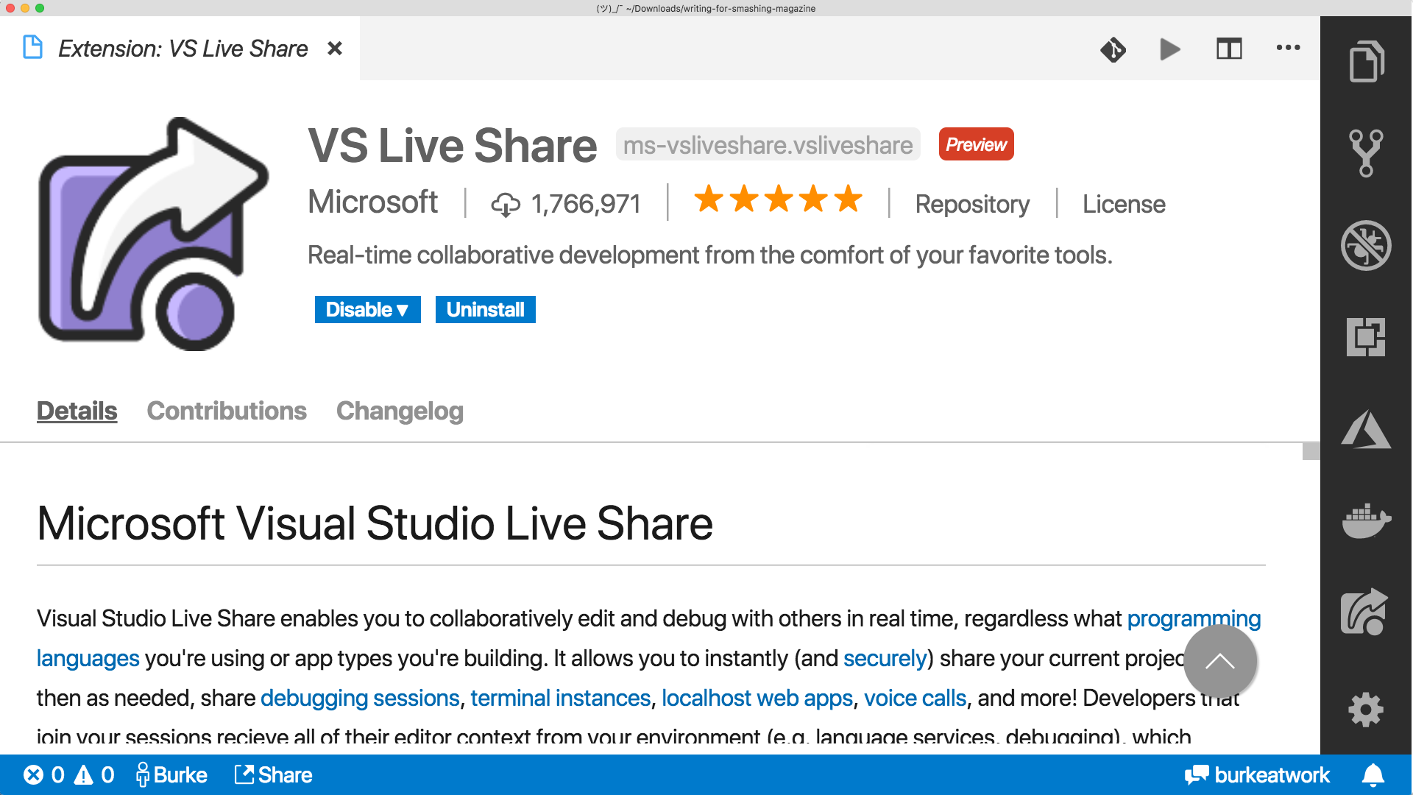Open the Extensions panel icon
The image size is (1413, 795).
(1367, 339)
